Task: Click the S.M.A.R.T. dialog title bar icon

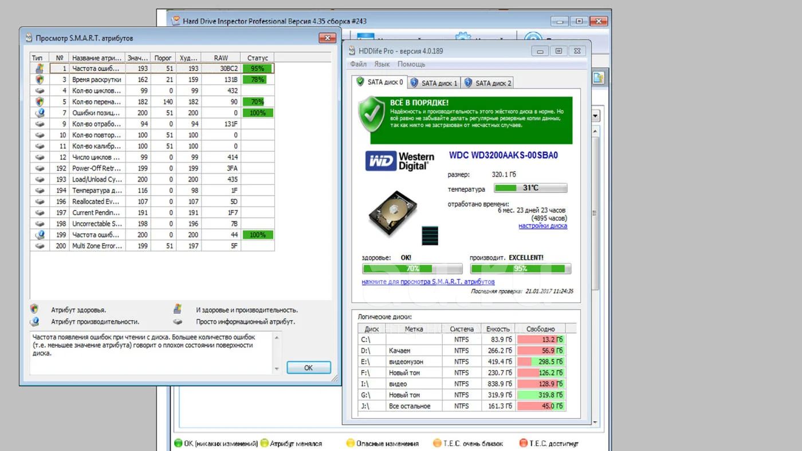Action: click(29, 38)
